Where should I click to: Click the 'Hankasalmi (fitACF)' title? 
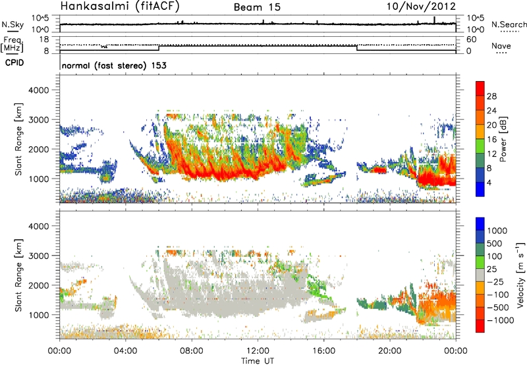pos(120,6)
